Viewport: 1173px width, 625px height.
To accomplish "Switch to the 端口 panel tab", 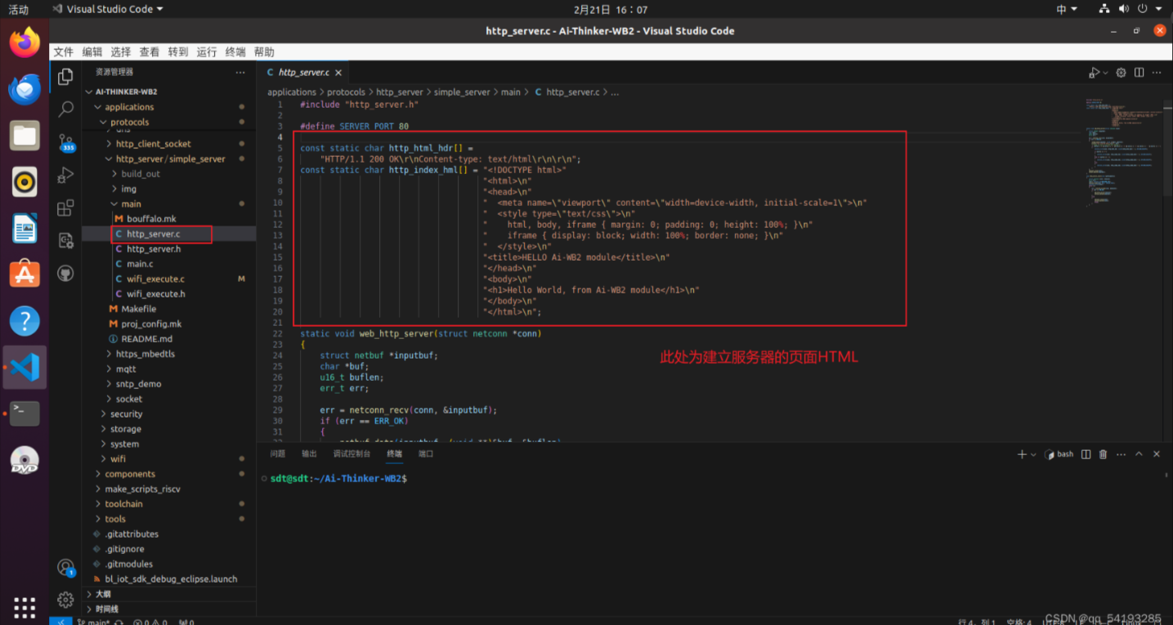I will point(426,453).
